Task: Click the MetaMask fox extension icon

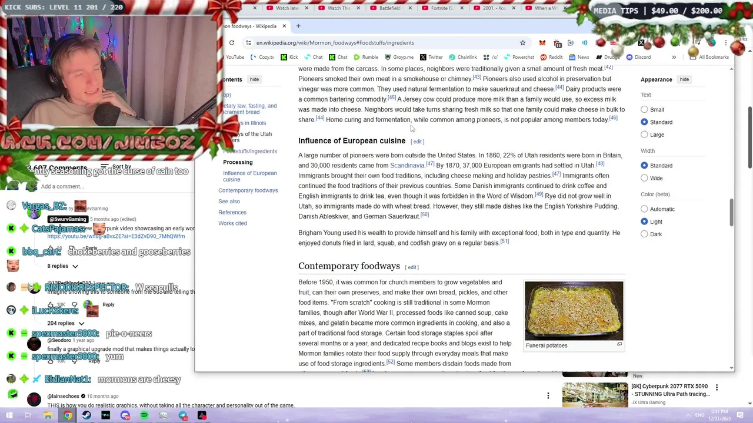Action: [x=542, y=43]
